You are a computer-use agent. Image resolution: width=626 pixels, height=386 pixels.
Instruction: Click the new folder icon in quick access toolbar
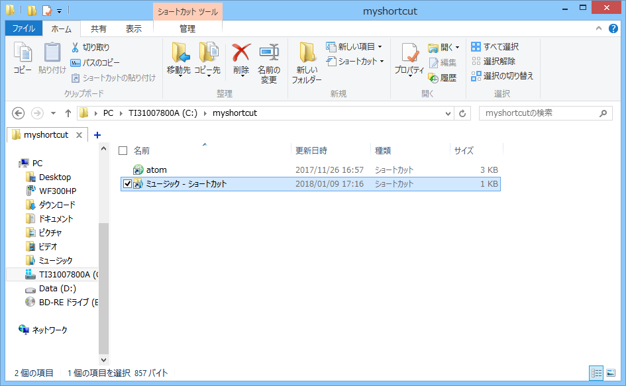[32, 10]
